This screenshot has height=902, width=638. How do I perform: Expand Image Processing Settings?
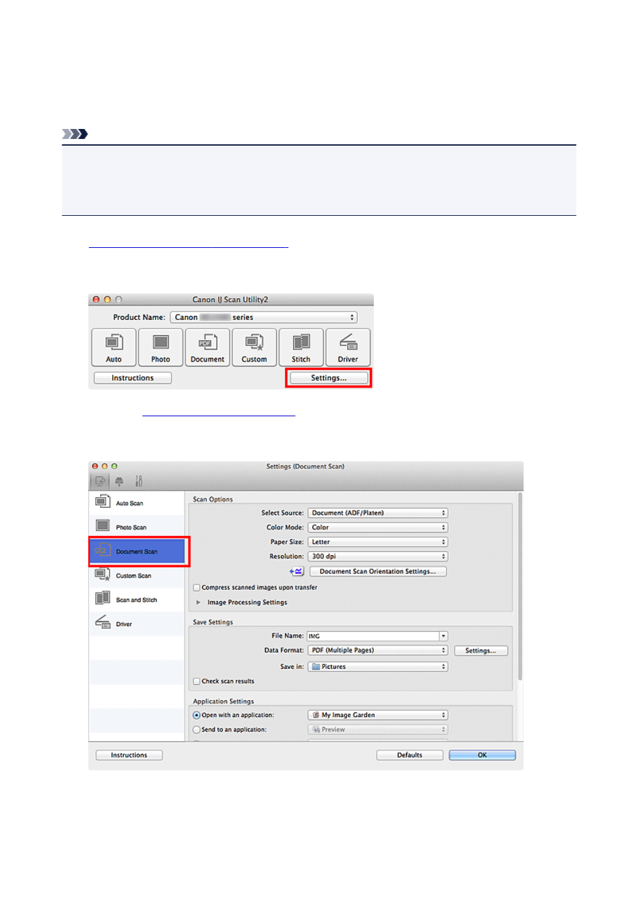[x=198, y=603]
